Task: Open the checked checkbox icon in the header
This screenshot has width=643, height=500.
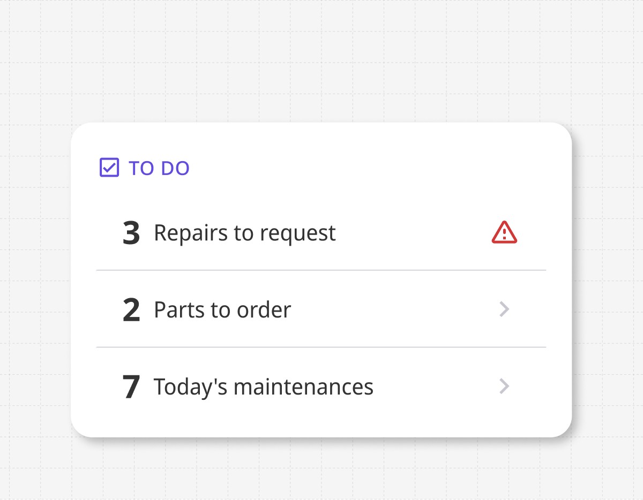Action: pos(109,168)
